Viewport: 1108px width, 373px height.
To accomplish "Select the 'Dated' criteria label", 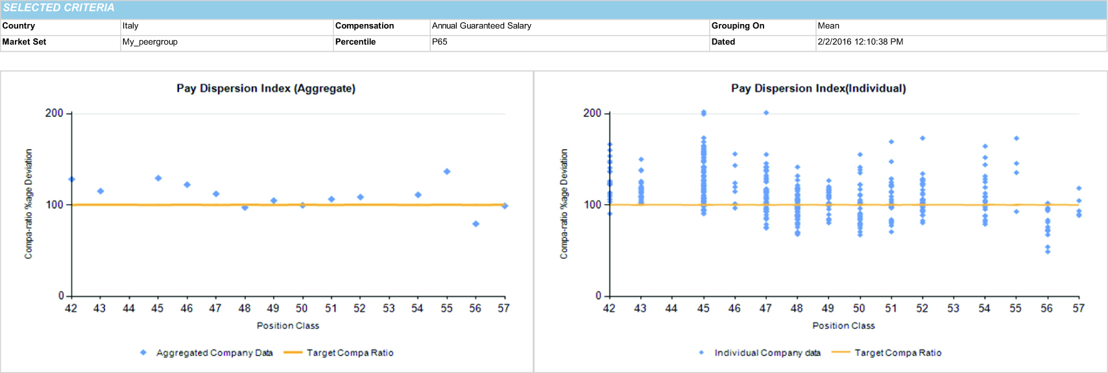I will click(x=723, y=42).
